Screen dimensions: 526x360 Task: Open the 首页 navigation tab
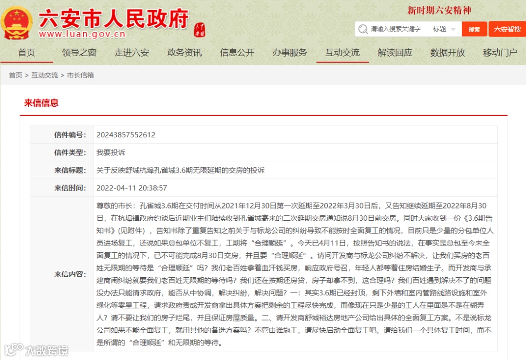pos(26,53)
